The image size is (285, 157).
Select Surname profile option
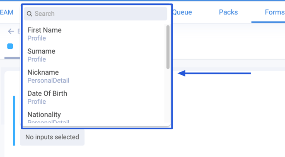(94, 55)
